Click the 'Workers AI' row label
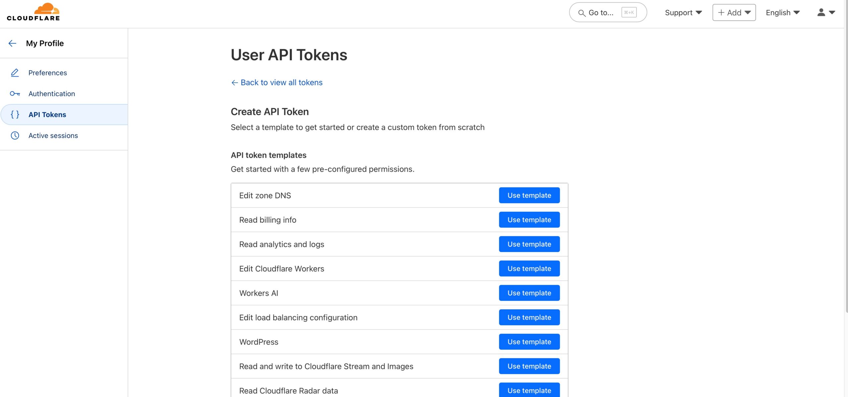 (x=259, y=293)
